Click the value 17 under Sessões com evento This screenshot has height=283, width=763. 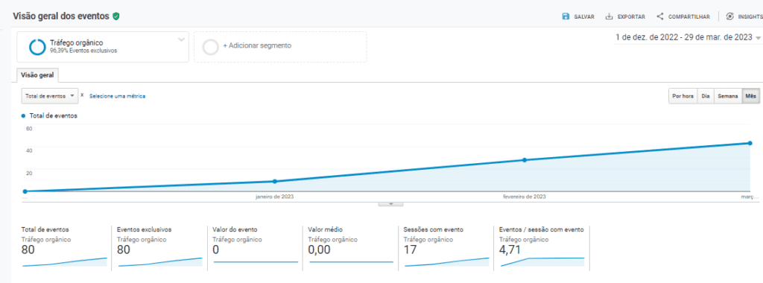[411, 250]
